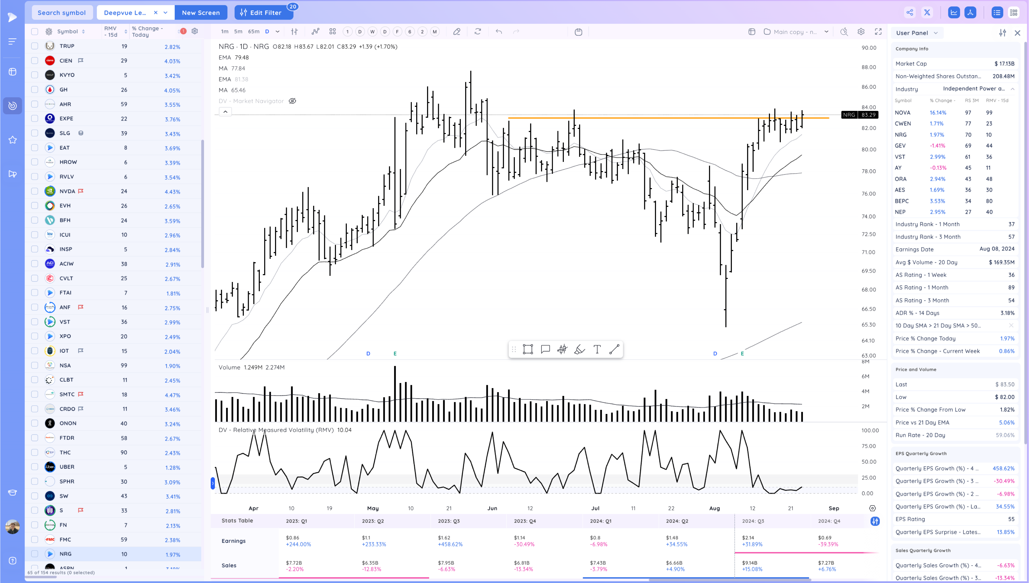This screenshot has height=583, width=1029.
Task: Open Edit Filter menu
Action: (x=263, y=12)
